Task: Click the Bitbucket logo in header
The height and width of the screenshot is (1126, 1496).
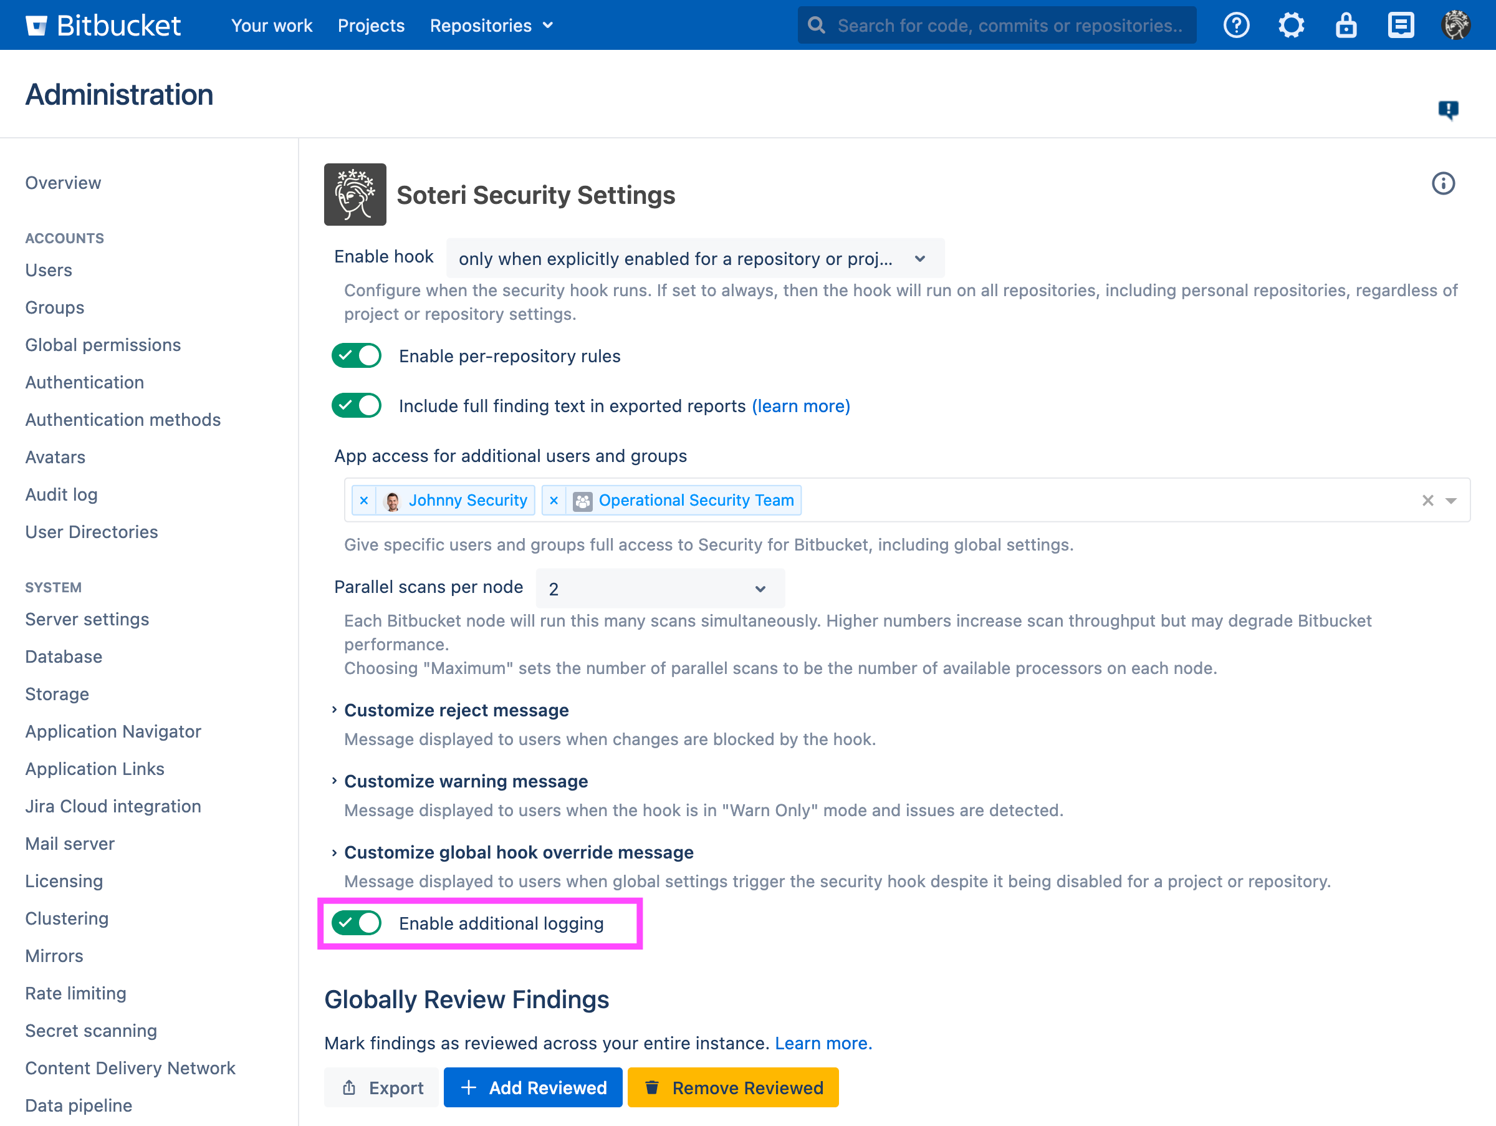Action: click(103, 25)
